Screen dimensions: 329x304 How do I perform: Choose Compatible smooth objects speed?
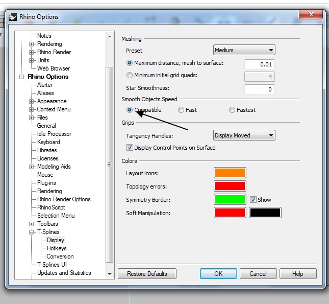[x=130, y=110]
